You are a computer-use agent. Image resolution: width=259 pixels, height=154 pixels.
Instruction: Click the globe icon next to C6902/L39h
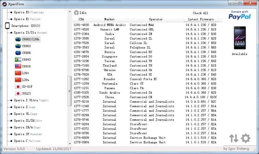click(18, 39)
